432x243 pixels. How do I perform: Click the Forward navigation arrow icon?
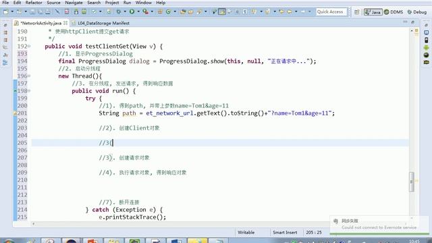[x=303, y=11]
